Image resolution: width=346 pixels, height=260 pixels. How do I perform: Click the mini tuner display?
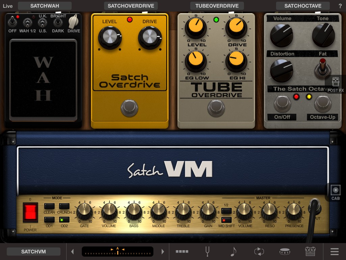[117, 252]
